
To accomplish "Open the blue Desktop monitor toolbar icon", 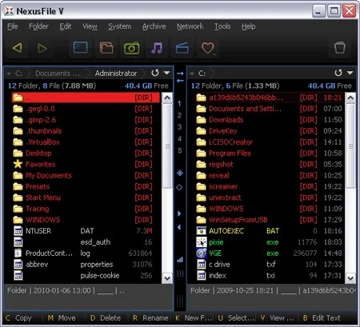I will point(81,48).
